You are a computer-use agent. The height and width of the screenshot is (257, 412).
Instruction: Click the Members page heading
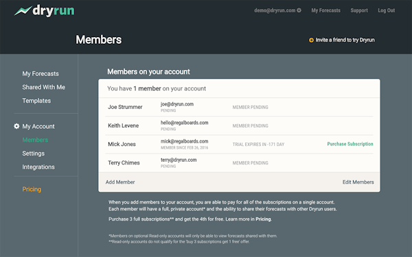click(98, 40)
